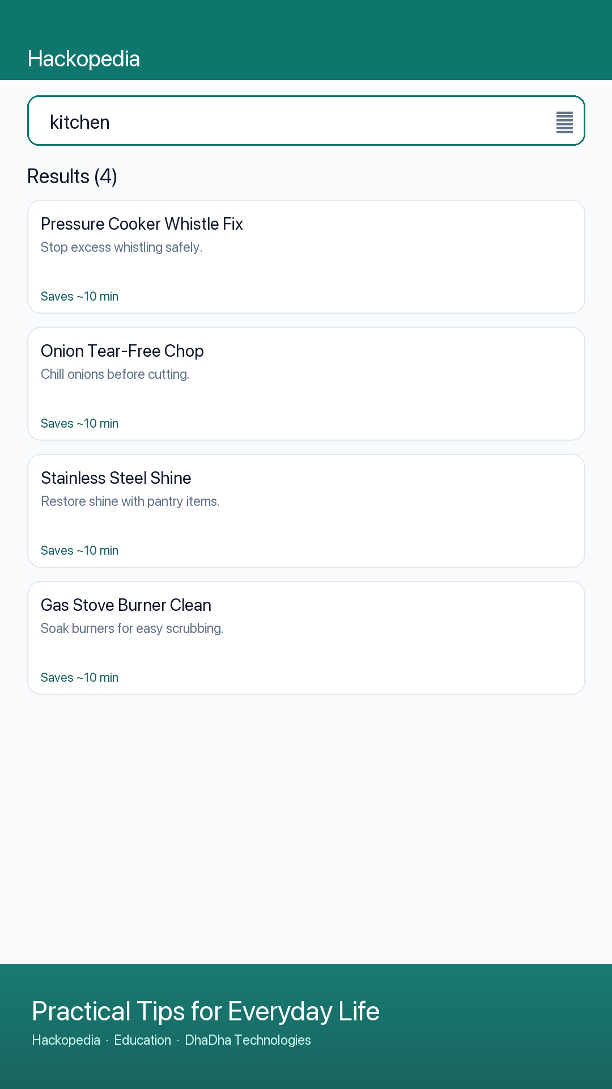Click the Results (4) heading

[x=73, y=176]
